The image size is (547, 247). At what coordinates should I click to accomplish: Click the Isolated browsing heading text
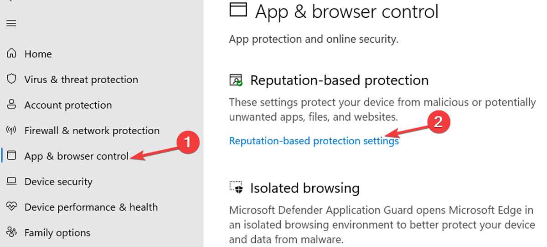tap(304, 187)
